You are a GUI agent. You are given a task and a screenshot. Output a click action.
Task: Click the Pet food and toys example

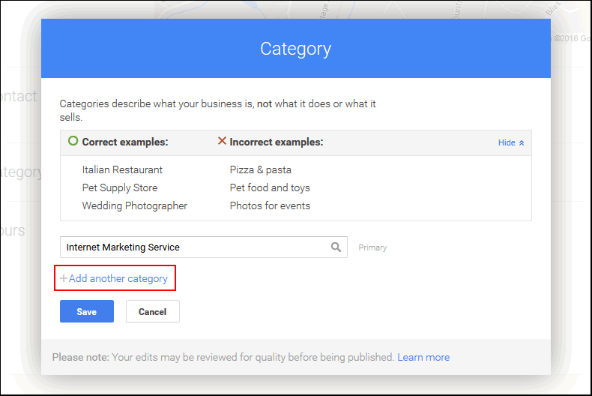coord(270,188)
